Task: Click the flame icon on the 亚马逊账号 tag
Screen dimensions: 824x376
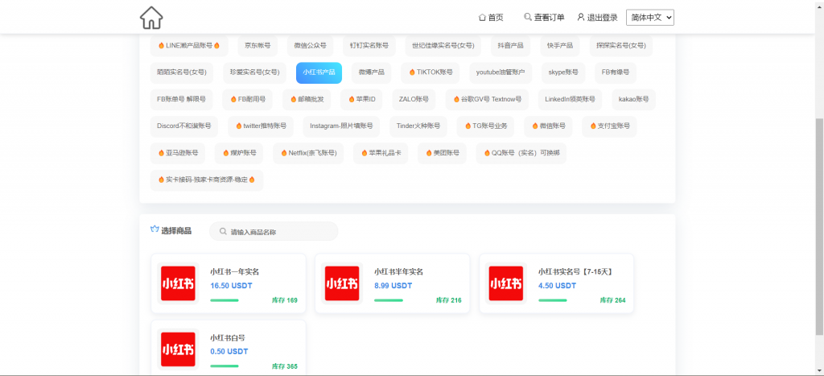Action: tap(161, 153)
